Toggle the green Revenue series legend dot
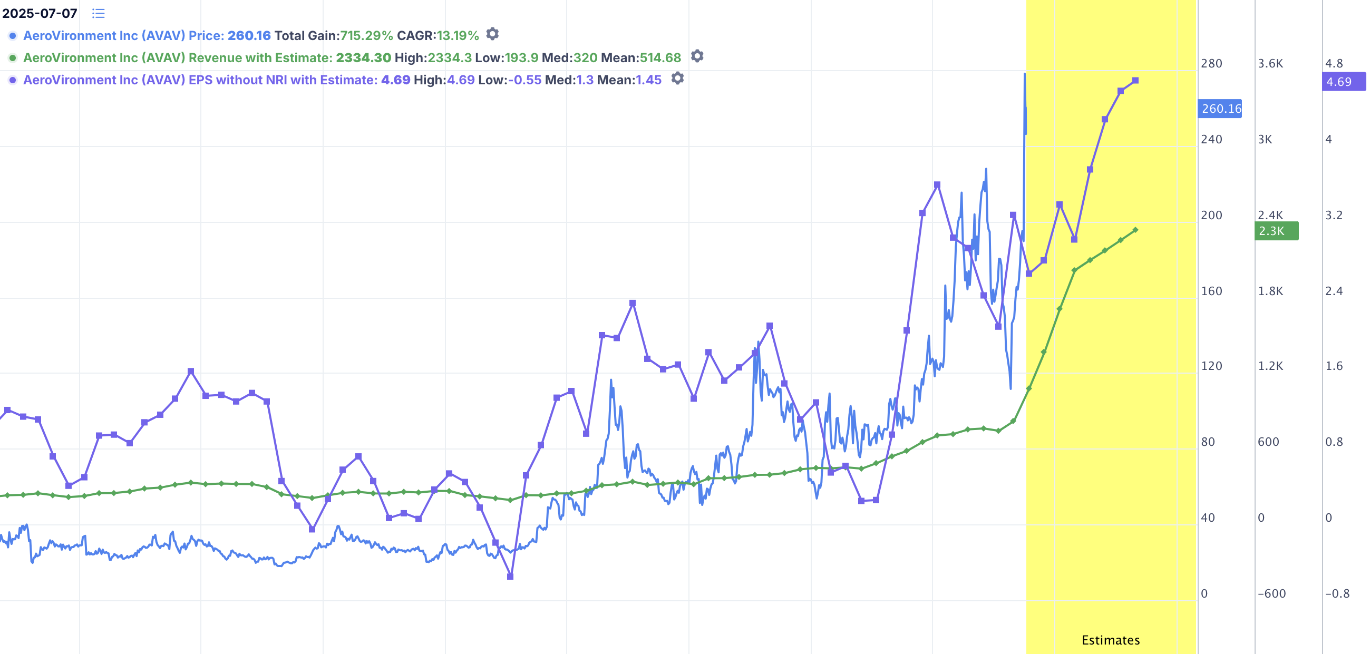 tap(13, 58)
